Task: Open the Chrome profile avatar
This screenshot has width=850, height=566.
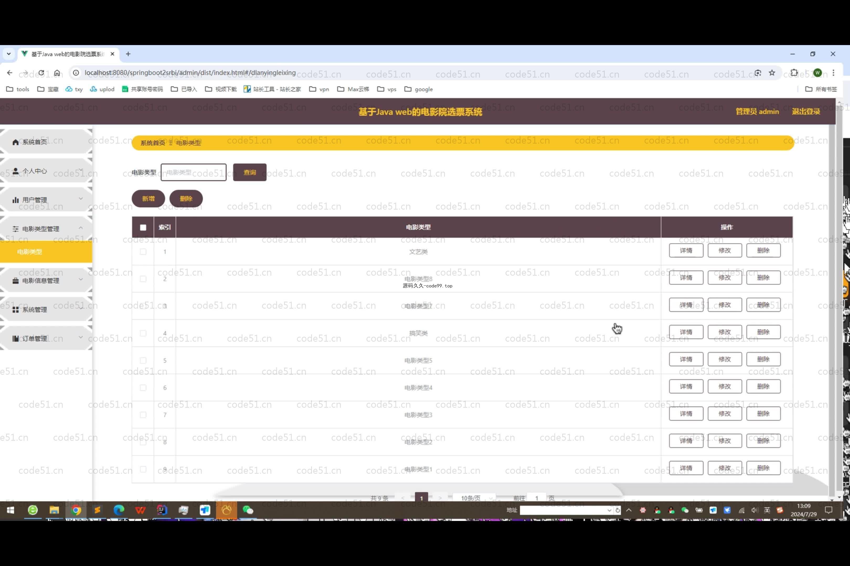Action: click(818, 73)
